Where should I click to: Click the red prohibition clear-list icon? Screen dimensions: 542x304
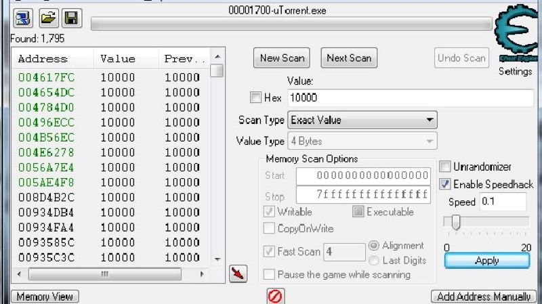[x=276, y=296]
